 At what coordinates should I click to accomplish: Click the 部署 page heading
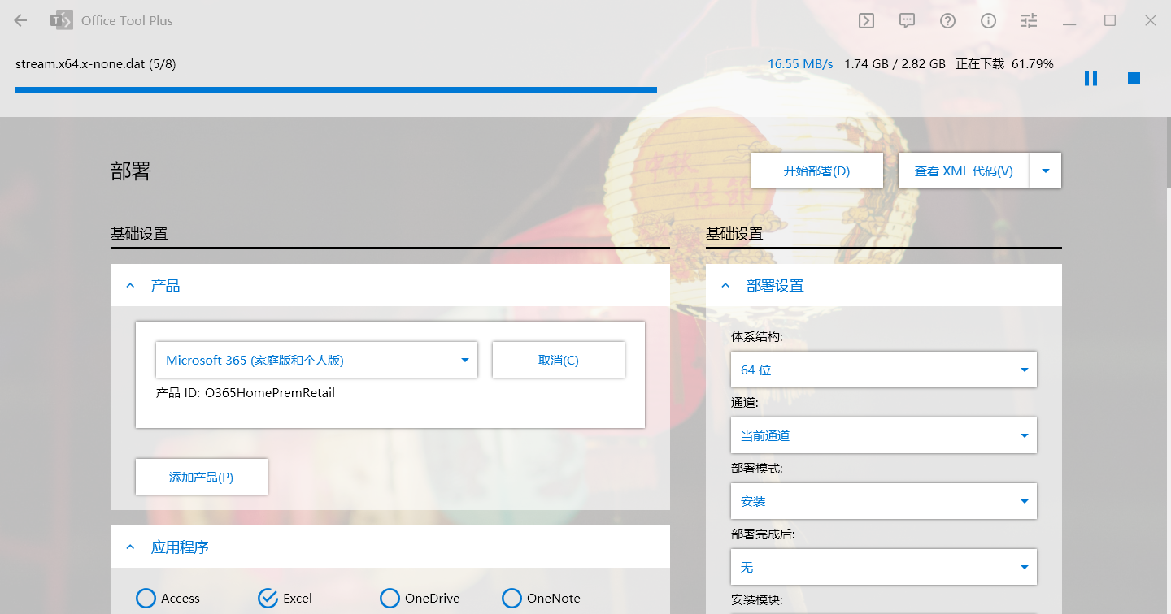coord(131,171)
